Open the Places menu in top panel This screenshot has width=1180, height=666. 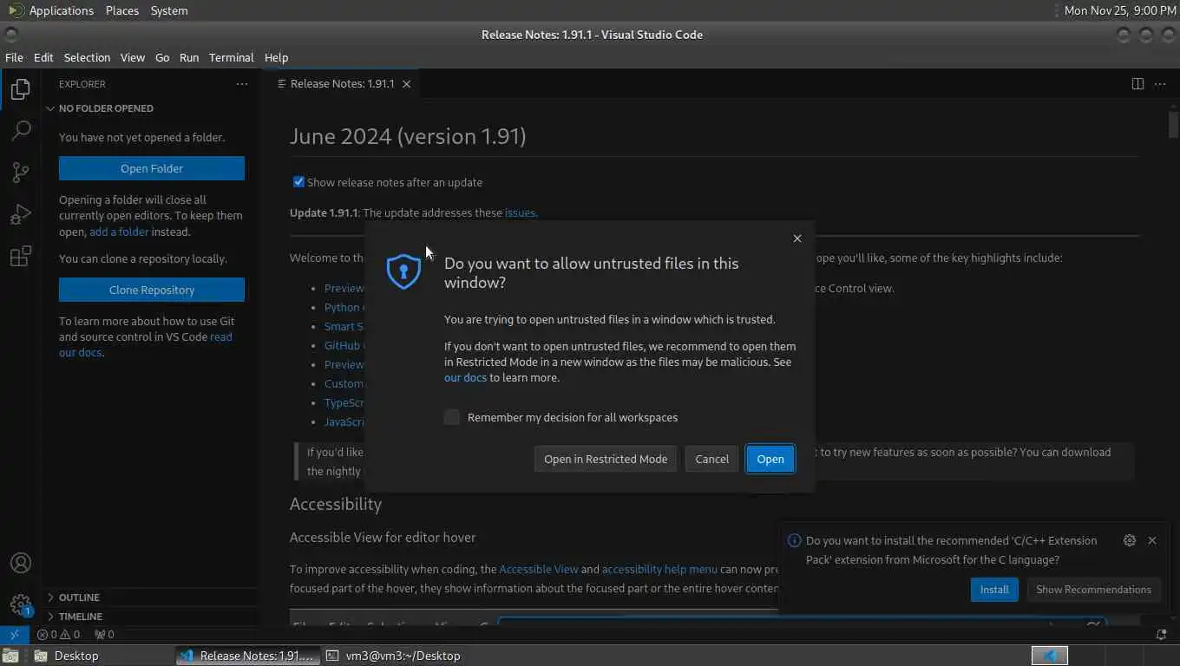(x=121, y=10)
